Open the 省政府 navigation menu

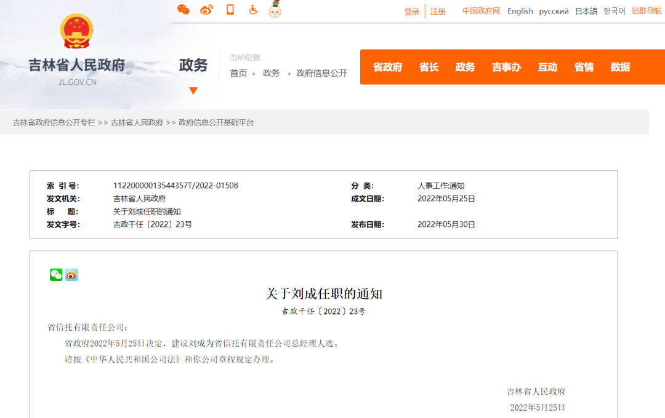click(387, 67)
